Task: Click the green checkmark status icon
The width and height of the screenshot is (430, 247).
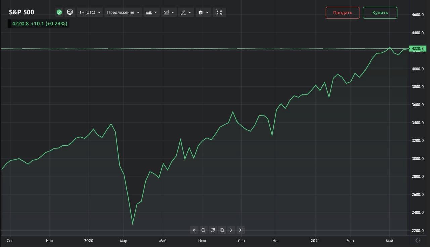Action: point(59,12)
